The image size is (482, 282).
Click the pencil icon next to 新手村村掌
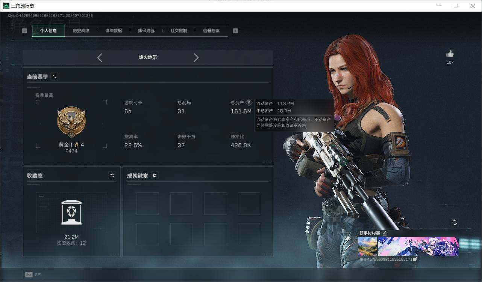[385, 233]
